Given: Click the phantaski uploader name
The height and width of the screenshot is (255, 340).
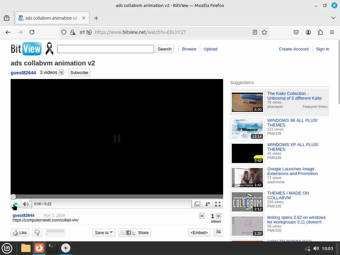Looking at the screenshot, I should point(275,107).
